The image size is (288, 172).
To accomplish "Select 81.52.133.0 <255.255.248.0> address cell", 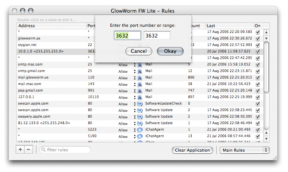I will (44, 123).
